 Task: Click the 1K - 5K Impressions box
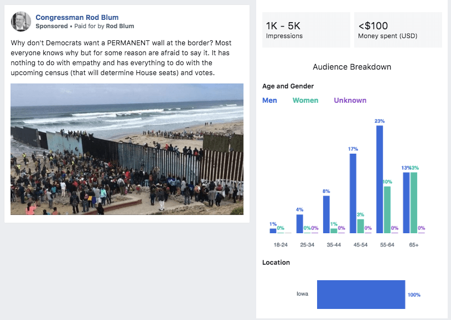pyautogui.click(x=306, y=30)
